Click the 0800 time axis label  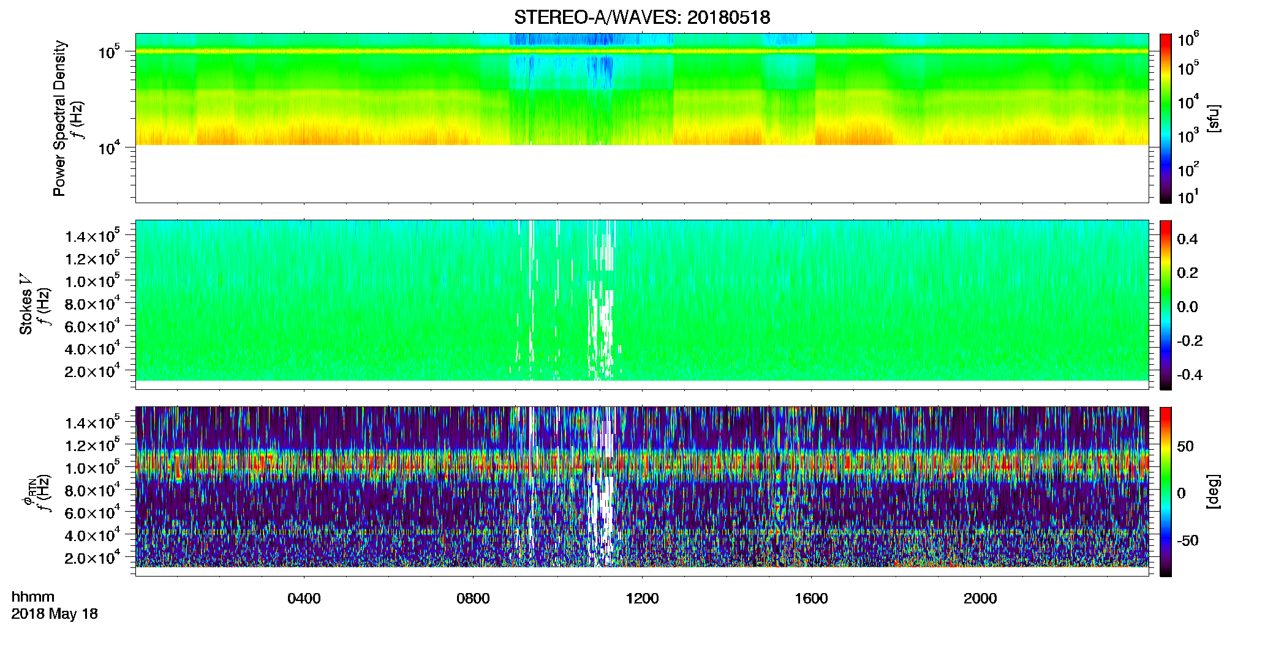[474, 599]
